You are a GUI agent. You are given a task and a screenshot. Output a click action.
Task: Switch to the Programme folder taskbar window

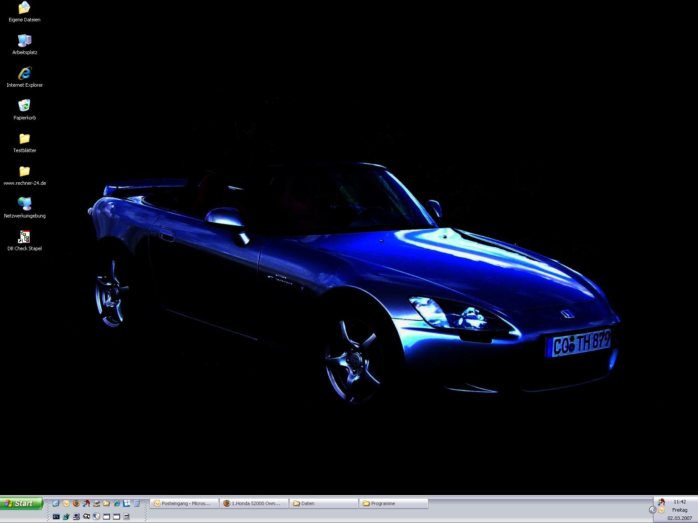[x=393, y=503]
